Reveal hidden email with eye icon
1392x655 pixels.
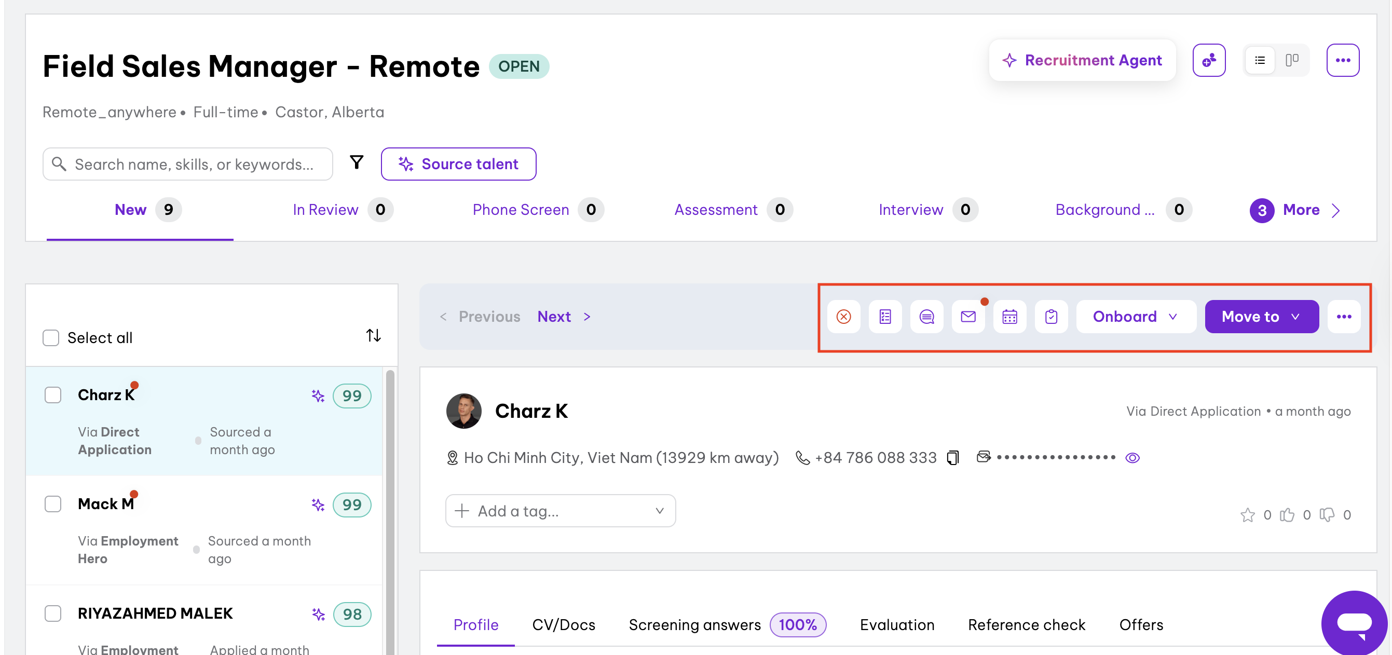coord(1132,458)
